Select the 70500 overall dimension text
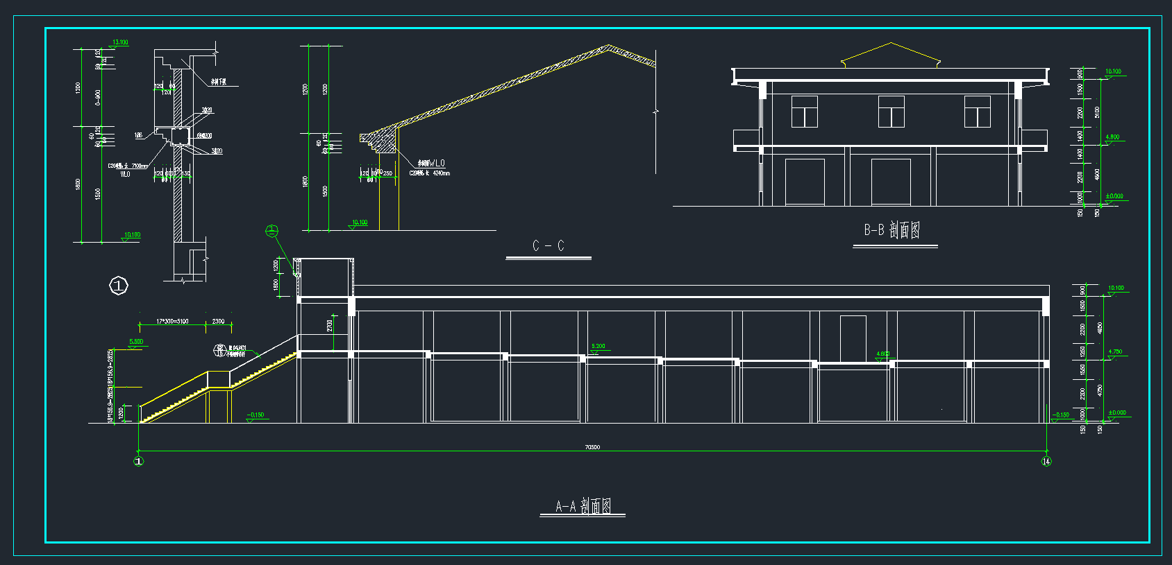 tap(592, 447)
